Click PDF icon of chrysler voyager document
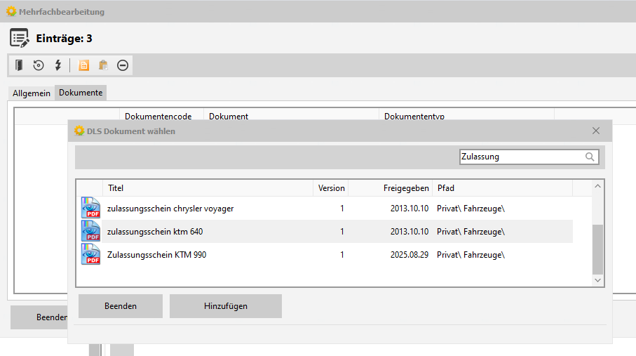 (x=90, y=209)
